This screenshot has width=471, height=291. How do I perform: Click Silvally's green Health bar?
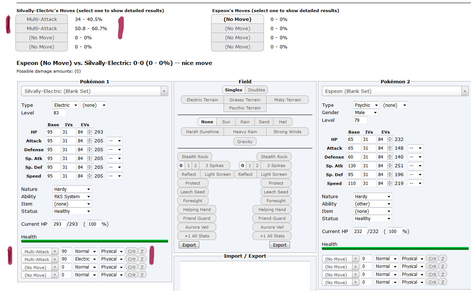[x=94, y=241]
